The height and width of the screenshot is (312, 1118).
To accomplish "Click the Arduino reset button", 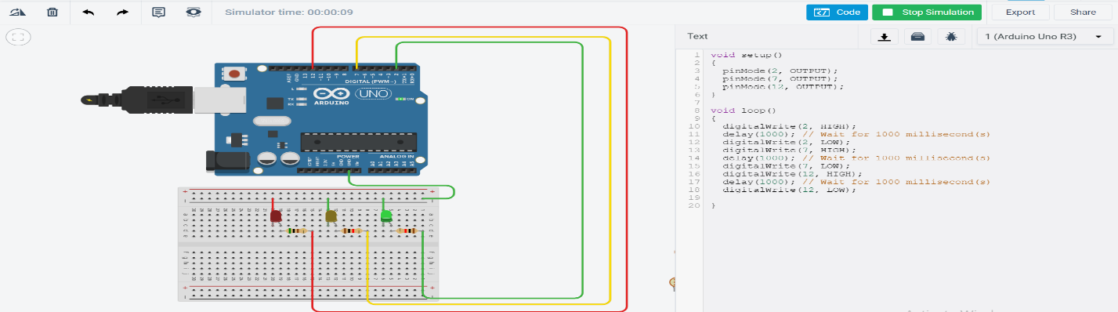I will tap(233, 74).
